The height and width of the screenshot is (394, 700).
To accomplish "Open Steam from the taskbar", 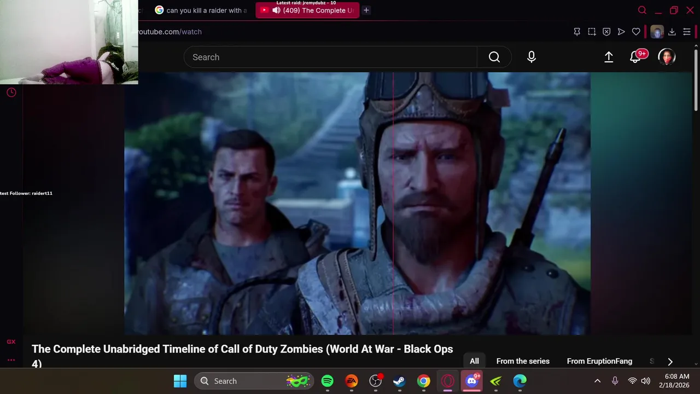I will (x=400, y=381).
